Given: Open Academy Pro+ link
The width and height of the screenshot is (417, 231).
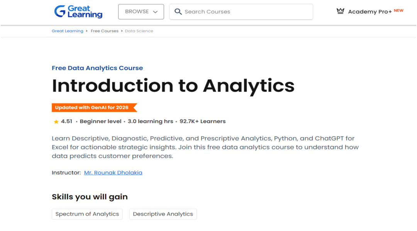Looking at the screenshot, I should [x=370, y=12].
